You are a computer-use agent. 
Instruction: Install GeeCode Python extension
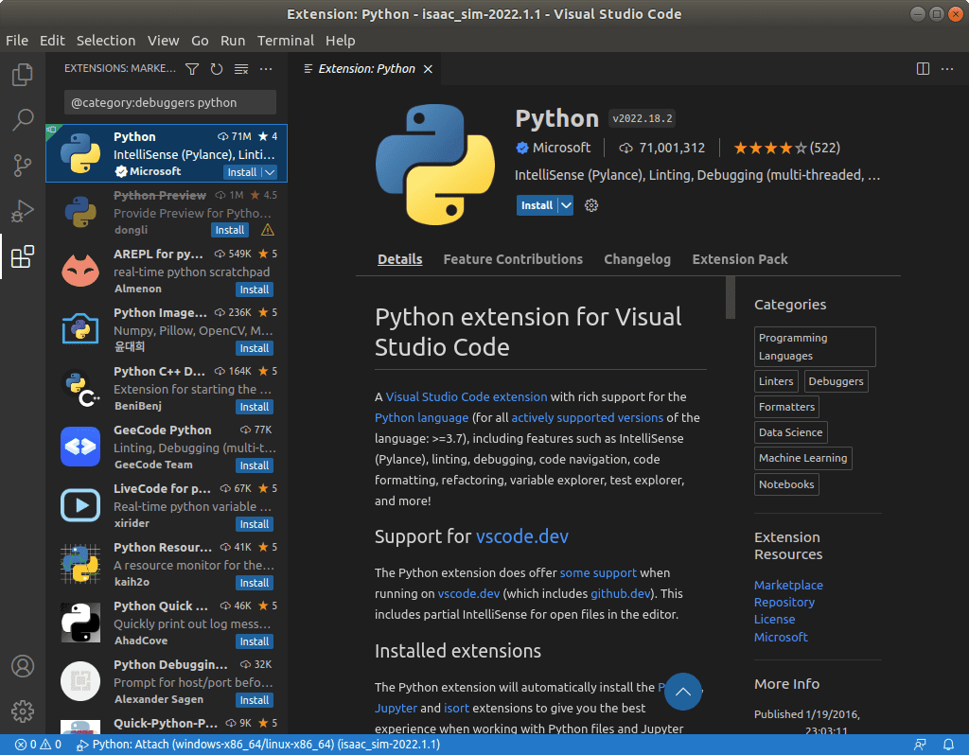(x=255, y=465)
